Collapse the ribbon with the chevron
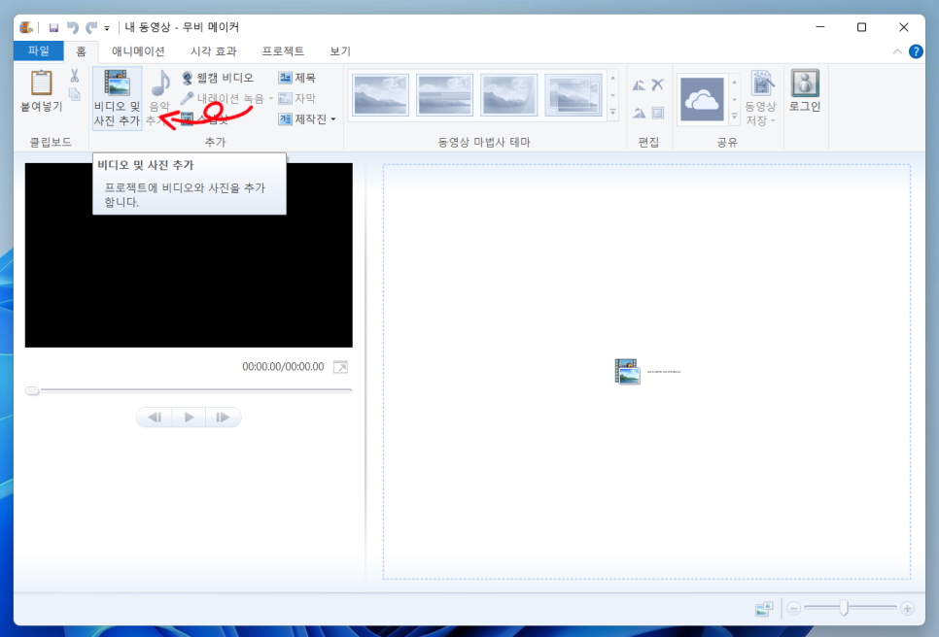939x637 pixels. (x=897, y=51)
